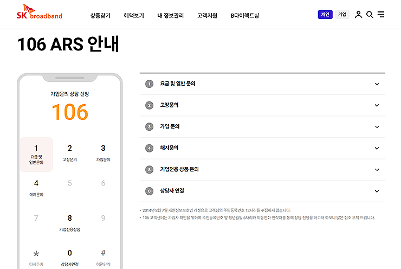Tap keypad 0 상담사연결

tap(69, 258)
